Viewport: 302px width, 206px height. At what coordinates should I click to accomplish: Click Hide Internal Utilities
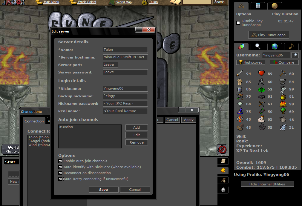tap(267, 184)
